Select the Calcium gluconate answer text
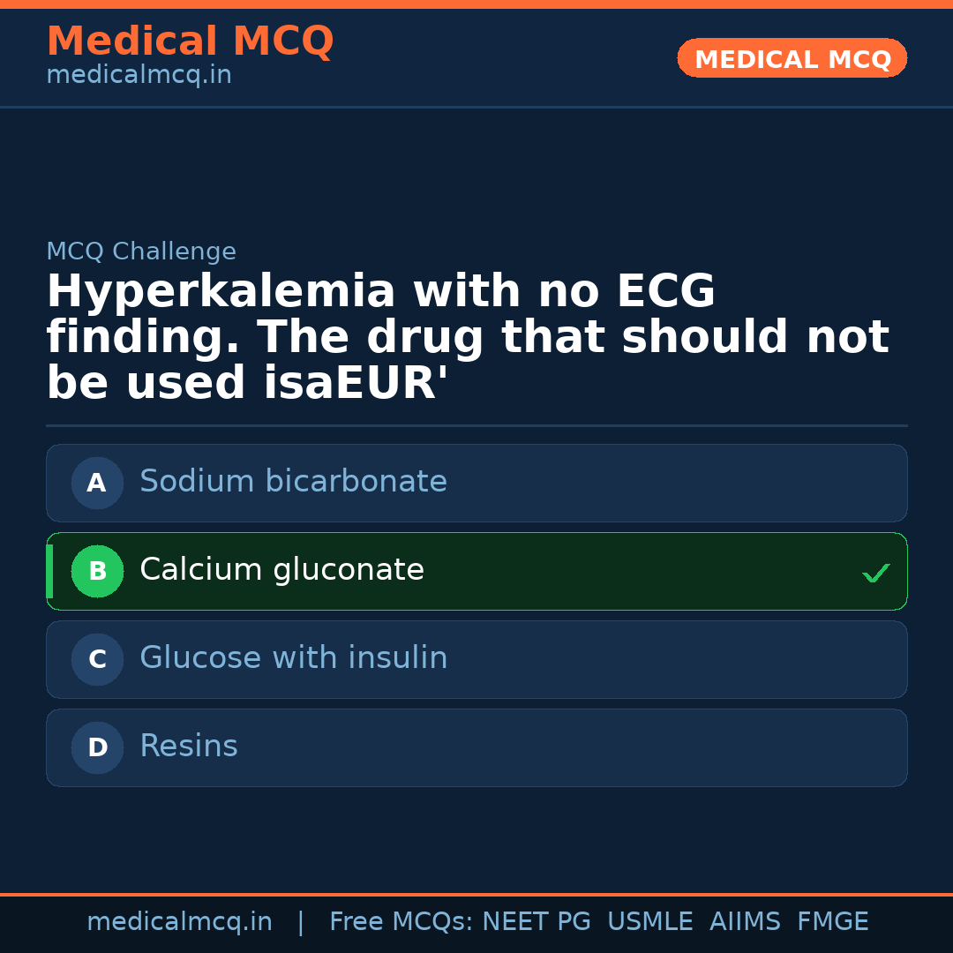The image size is (953, 953). pos(281,570)
